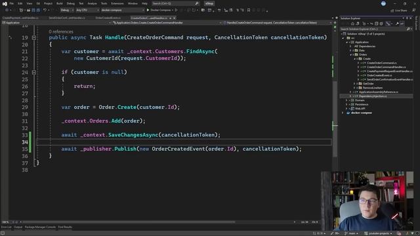
Task: Open the File menu
Action: coord(11,3)
